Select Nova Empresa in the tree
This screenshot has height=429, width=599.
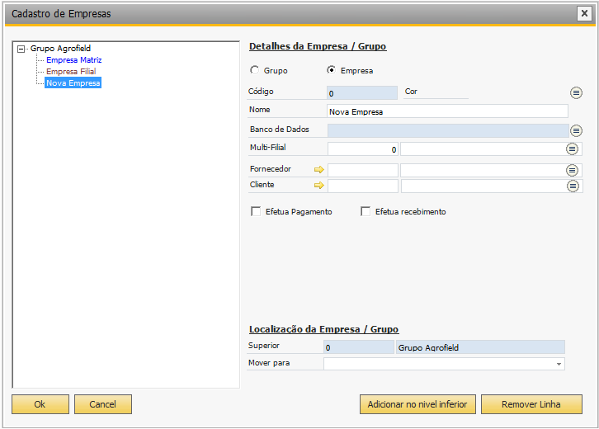pyautogui.click(x=73, y=82)
